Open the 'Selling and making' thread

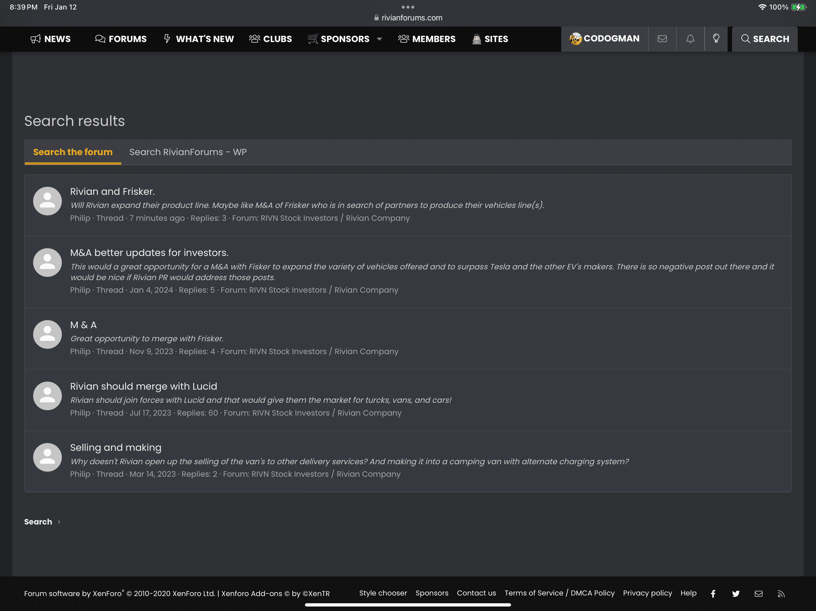coord(116,448)
